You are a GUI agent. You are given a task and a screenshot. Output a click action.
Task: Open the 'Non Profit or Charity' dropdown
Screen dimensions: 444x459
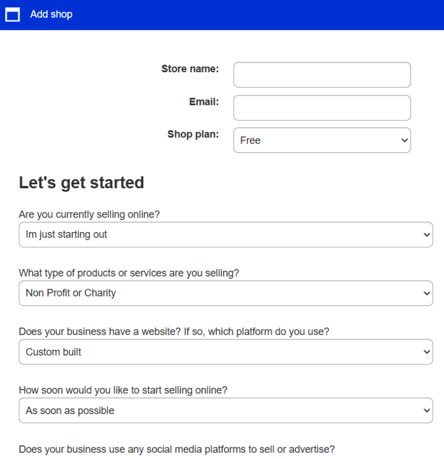(x=225, y=293)
